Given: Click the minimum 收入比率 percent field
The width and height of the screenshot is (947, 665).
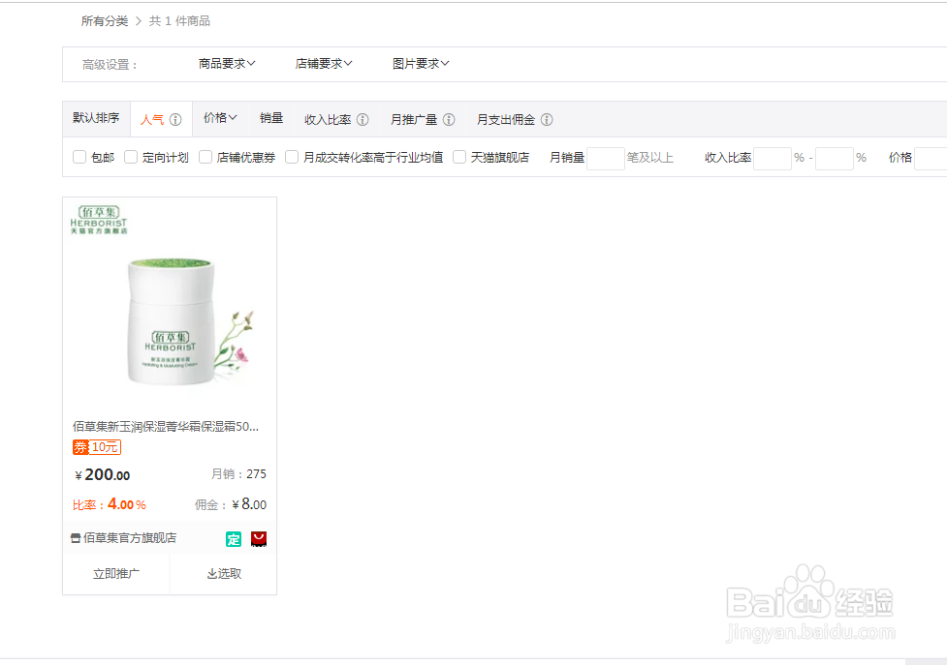Looking at the screenshot, I should click(772, 158).
